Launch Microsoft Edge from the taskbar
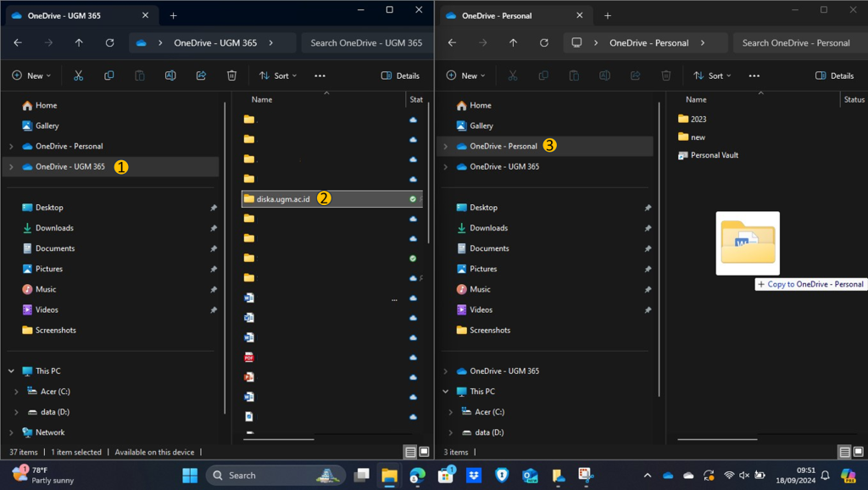 pos(417,475)
